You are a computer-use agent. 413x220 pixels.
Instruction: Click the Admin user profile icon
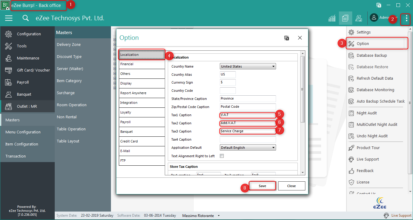coord(374,18)
